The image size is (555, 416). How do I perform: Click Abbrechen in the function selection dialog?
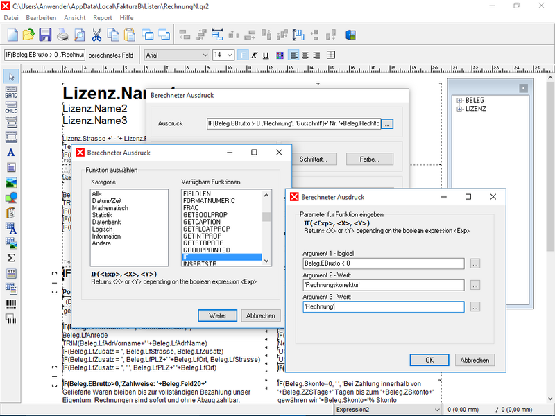click(261, 315)
